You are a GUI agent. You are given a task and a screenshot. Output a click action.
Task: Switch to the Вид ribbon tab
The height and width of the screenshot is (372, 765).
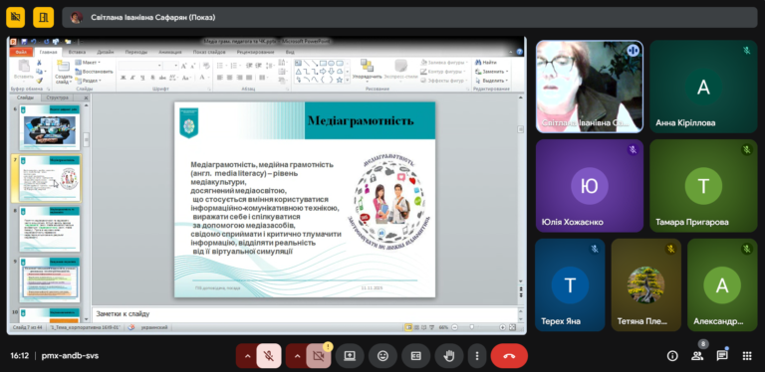point(290,52)
